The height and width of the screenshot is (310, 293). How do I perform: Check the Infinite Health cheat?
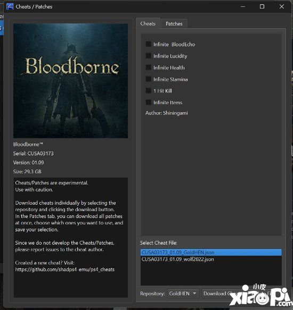(x=149, y=68)
